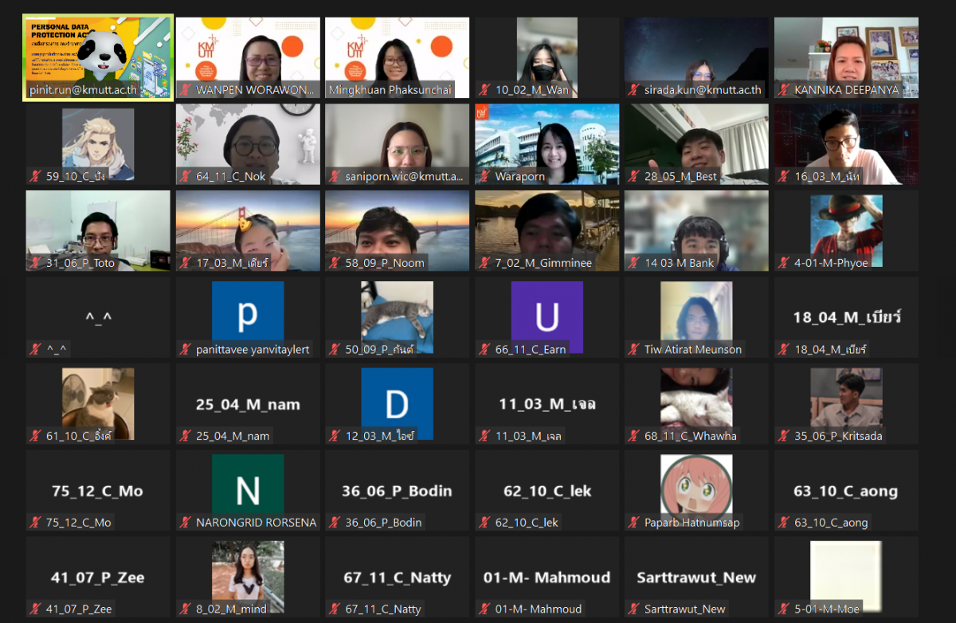Click muted microphone icon beside saniporn.wic@kmutt

coord(335,176)
